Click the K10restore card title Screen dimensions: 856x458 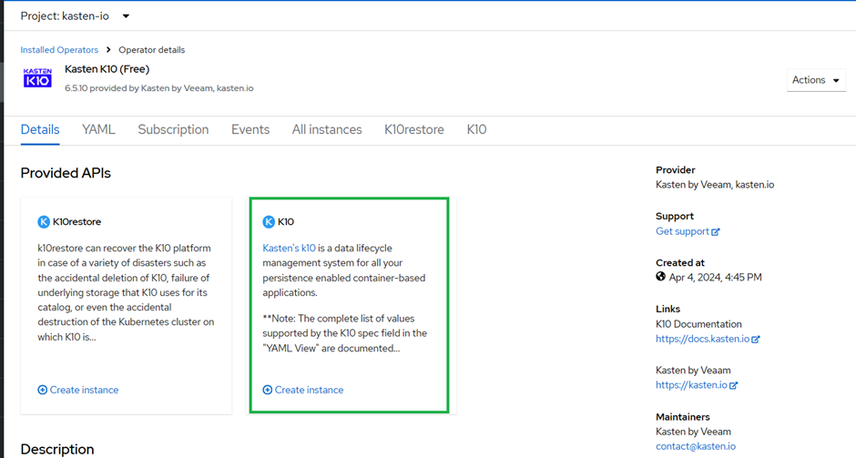click(77, 221)
